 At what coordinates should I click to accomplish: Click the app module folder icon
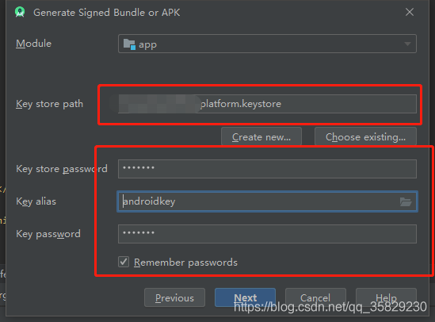pos(129,44)
